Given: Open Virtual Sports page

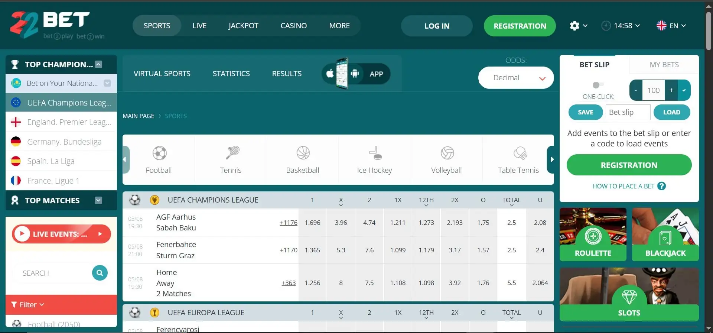Looking at the screenshot, I should (x=162, y=74).
